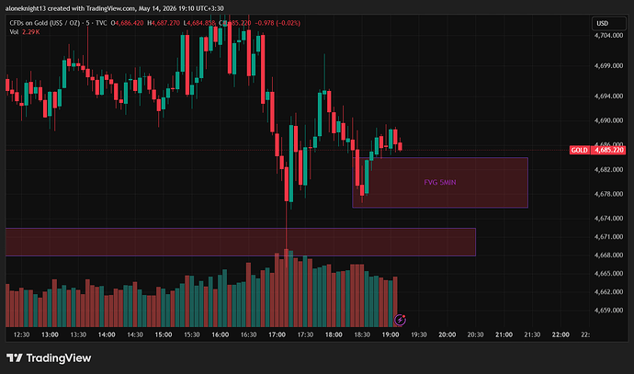Click the 16:00 time axis label
Screen dimensions: 634x374
pyautogui.click(x=220, y=334)
